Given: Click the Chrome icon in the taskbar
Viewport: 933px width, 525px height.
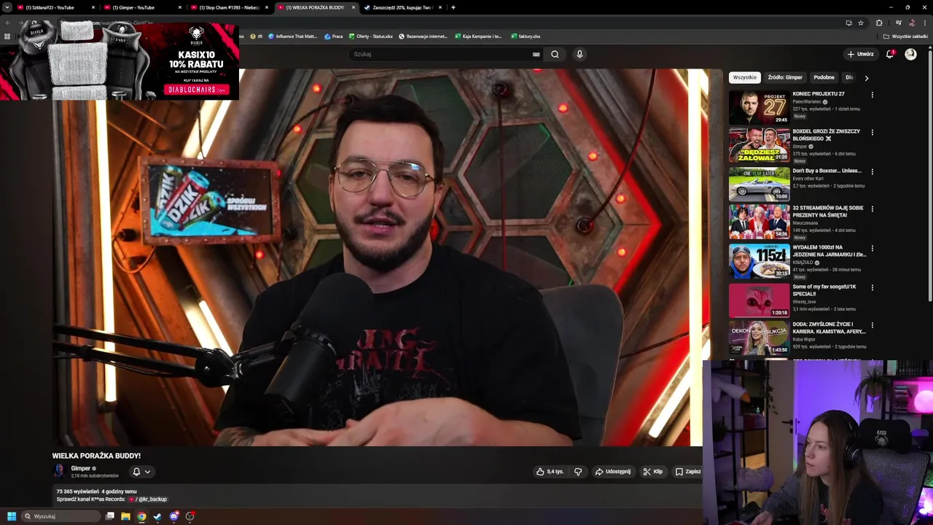Looking at the screenshot, I should (141, 516).
